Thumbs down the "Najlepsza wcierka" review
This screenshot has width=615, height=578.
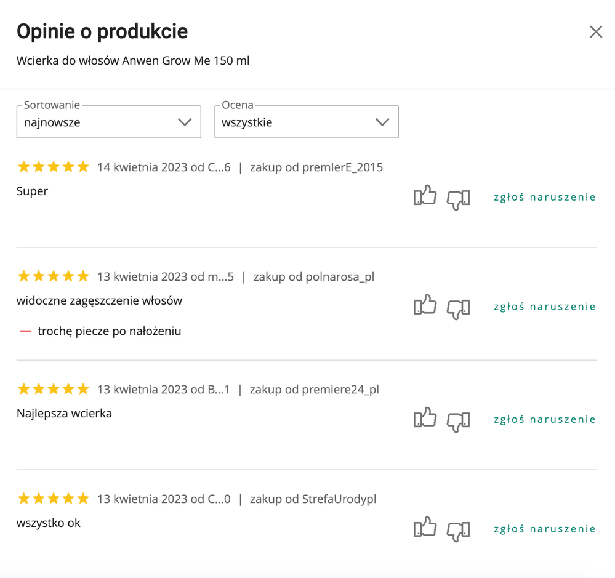pyautogui.click(x=458, y=422)
